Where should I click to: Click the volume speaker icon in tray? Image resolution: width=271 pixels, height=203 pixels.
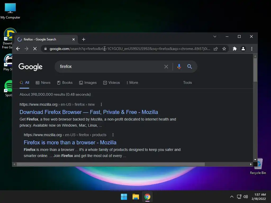[245, 197]
